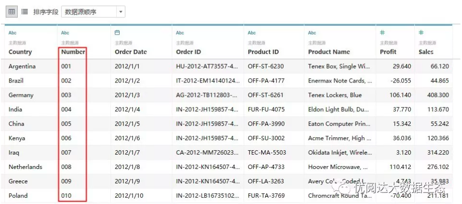The image size is (462, 204).
Task: Click number type icon above Profit
Action: pyautogui.click(x=382, y=33)
